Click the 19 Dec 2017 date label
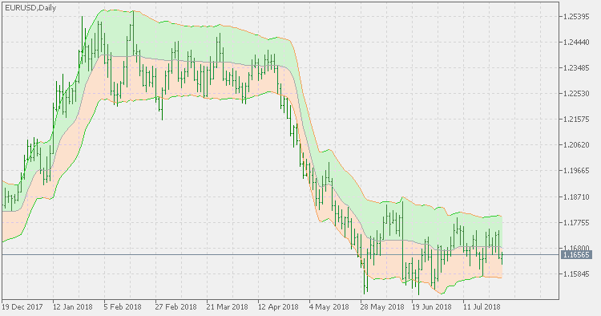Screen dimensions: 601x316 coord(22,307)
